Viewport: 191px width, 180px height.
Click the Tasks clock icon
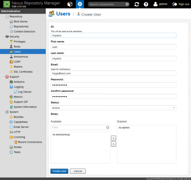11,152
